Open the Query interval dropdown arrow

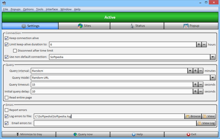click(x=190, y=71)
